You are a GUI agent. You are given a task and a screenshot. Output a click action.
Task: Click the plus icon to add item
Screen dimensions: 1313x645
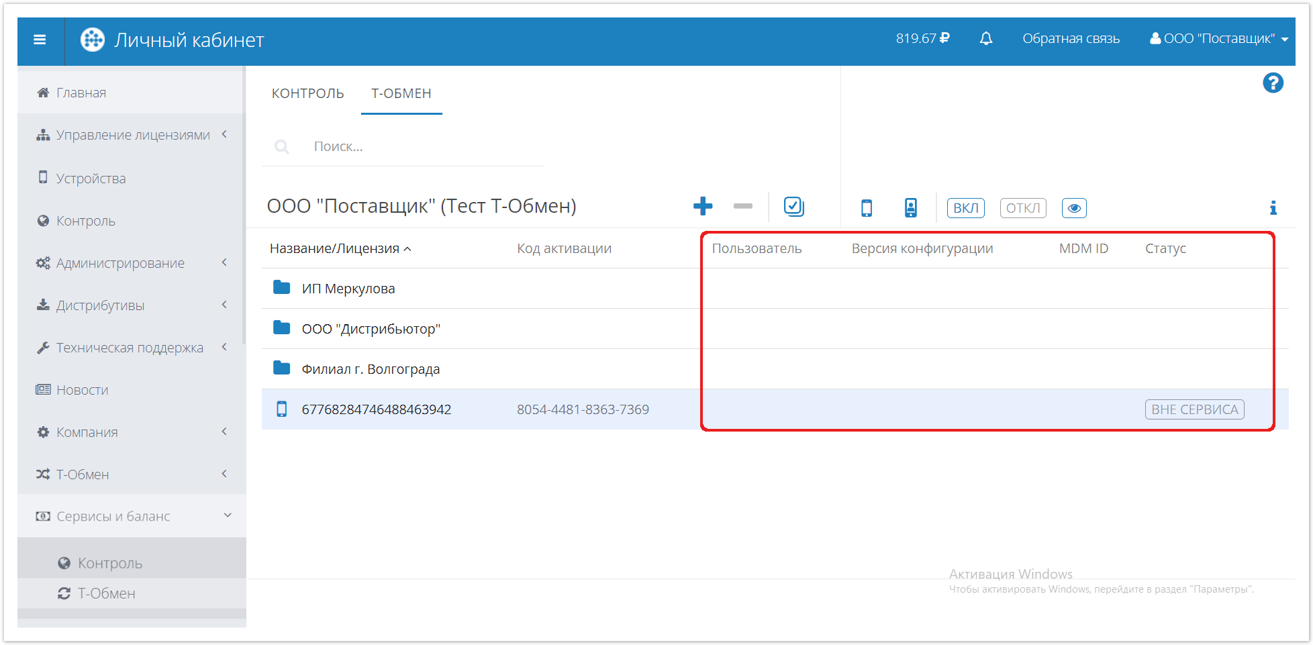pyautogui.click(x=702, y=207)
